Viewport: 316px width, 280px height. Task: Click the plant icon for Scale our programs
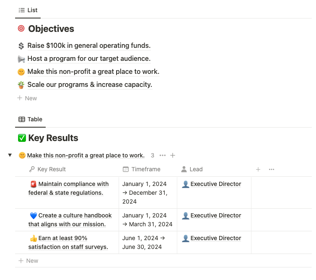click(21, 85)
